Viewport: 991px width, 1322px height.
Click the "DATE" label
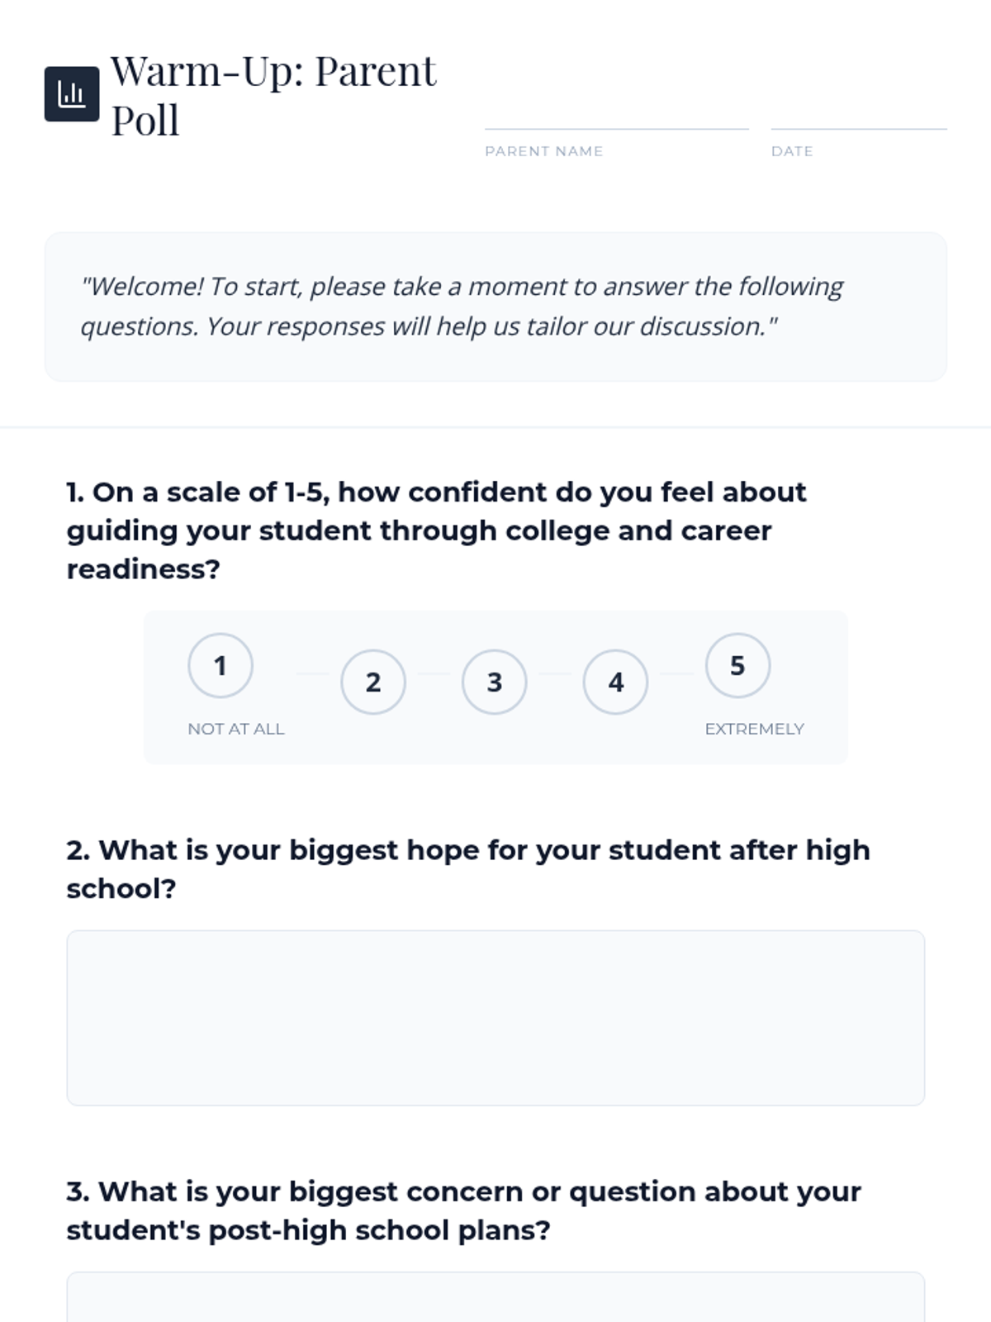pyautogui.click(x=792, y=151)
